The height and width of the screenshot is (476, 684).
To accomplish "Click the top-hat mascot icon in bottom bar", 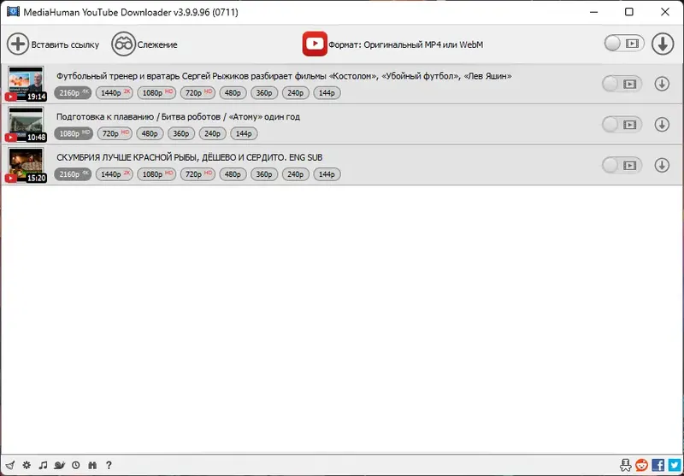I will coord(625,465).
